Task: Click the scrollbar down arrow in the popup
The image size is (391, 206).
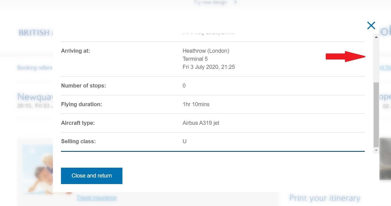Action: point(376,150)
